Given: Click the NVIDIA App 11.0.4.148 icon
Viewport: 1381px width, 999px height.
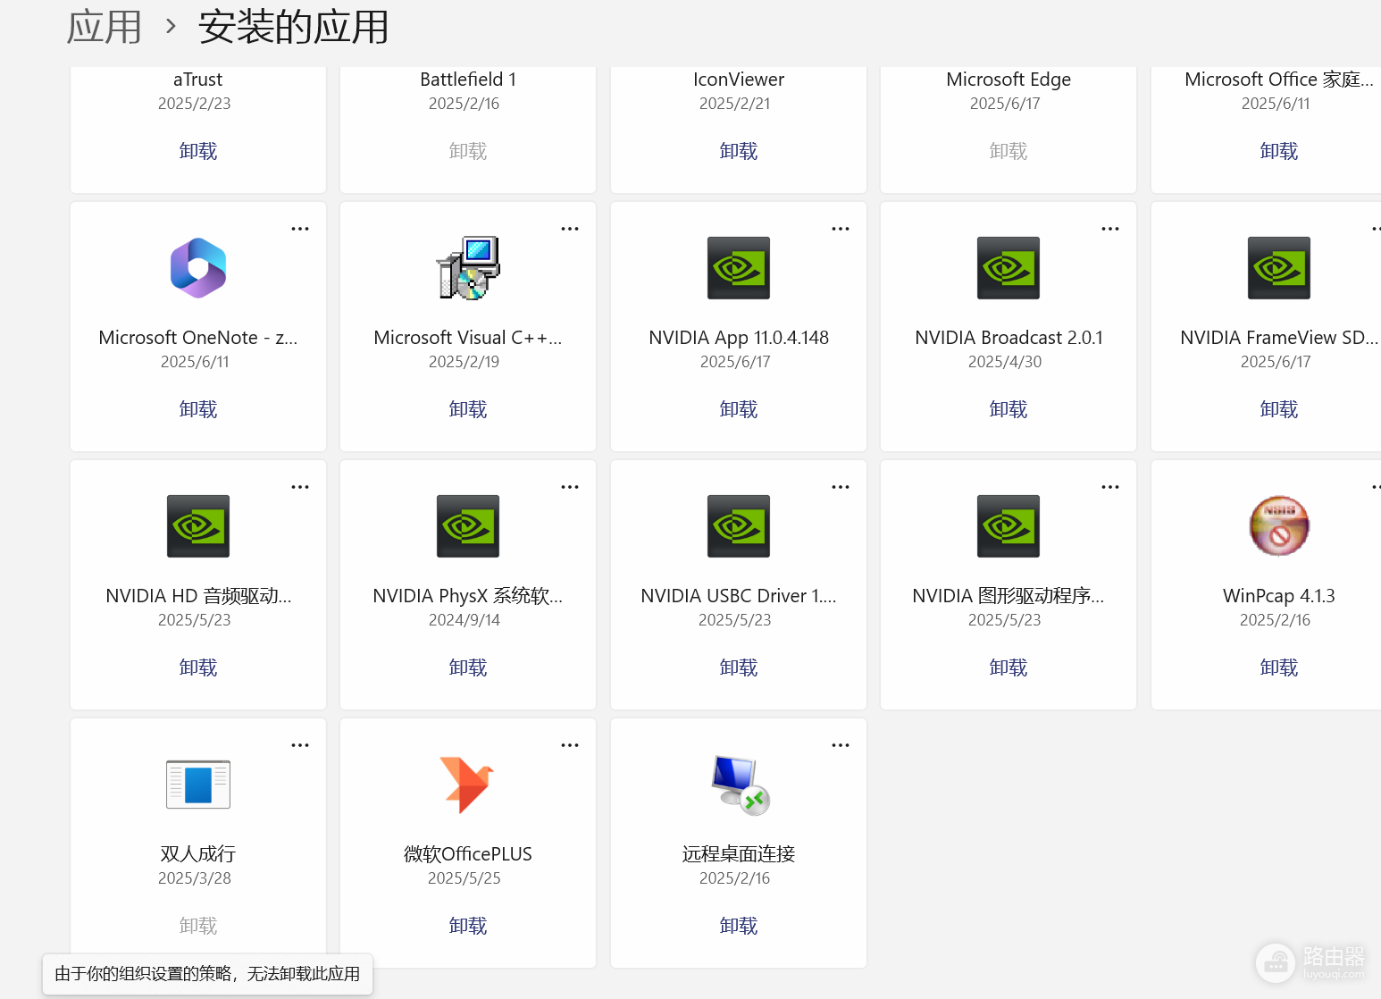Looking at the screenshot, I should coord(739,268).
